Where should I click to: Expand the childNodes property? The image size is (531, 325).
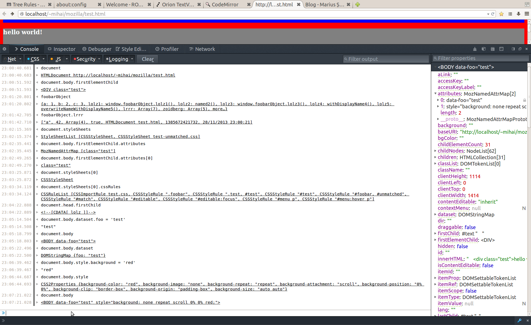click(x=435, y=151)
